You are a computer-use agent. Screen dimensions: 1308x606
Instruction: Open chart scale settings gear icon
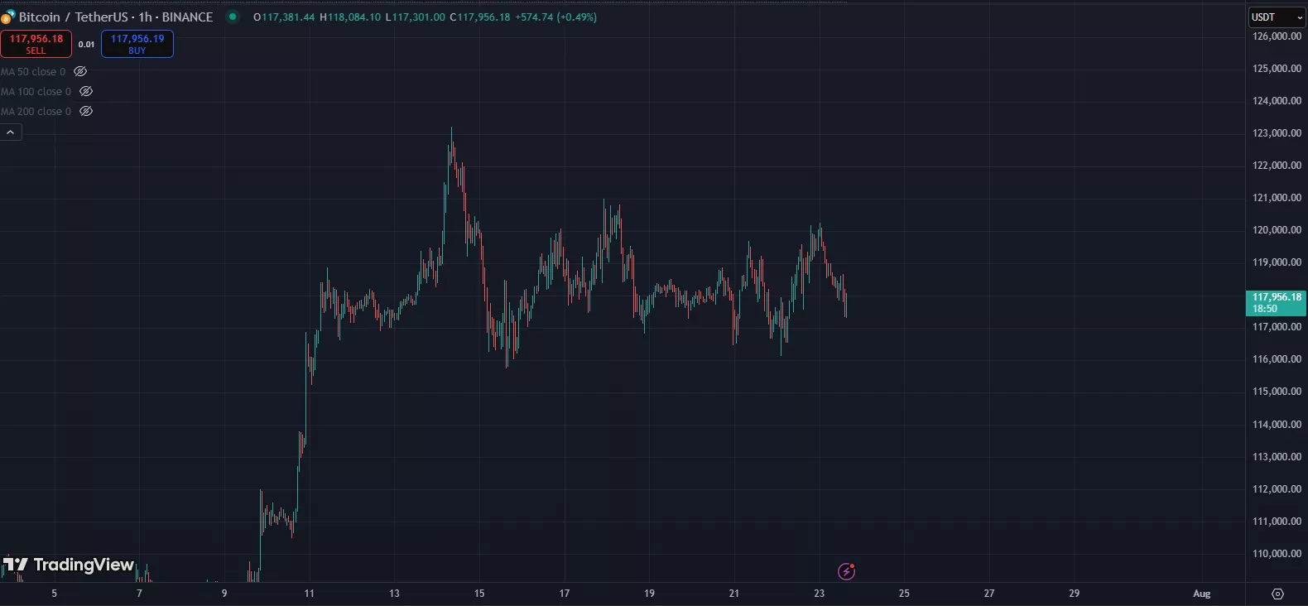pos(1277,594)
